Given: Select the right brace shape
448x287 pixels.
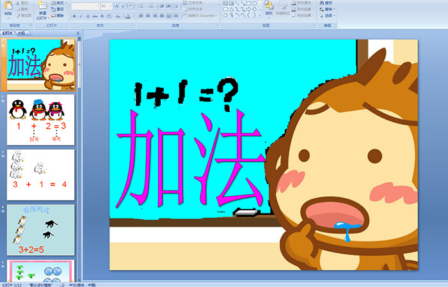Looking at the screenshot, I should coord(254,15).
